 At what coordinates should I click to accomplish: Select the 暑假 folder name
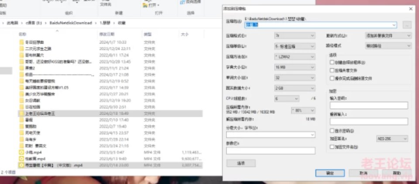tap(29, 120)
